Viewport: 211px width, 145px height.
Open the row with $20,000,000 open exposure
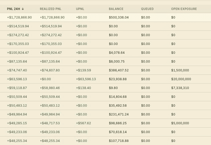[105, 79]
